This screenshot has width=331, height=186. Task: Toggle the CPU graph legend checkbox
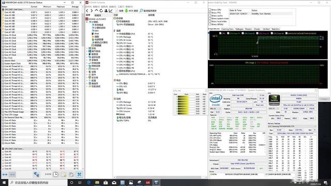coord(220,33)
